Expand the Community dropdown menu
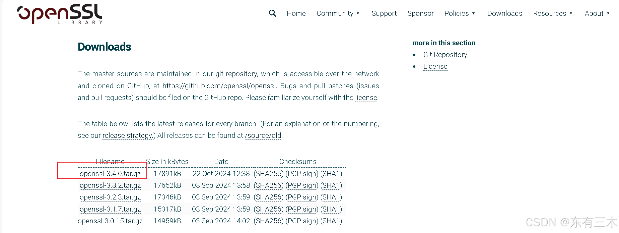 point(338,13)
